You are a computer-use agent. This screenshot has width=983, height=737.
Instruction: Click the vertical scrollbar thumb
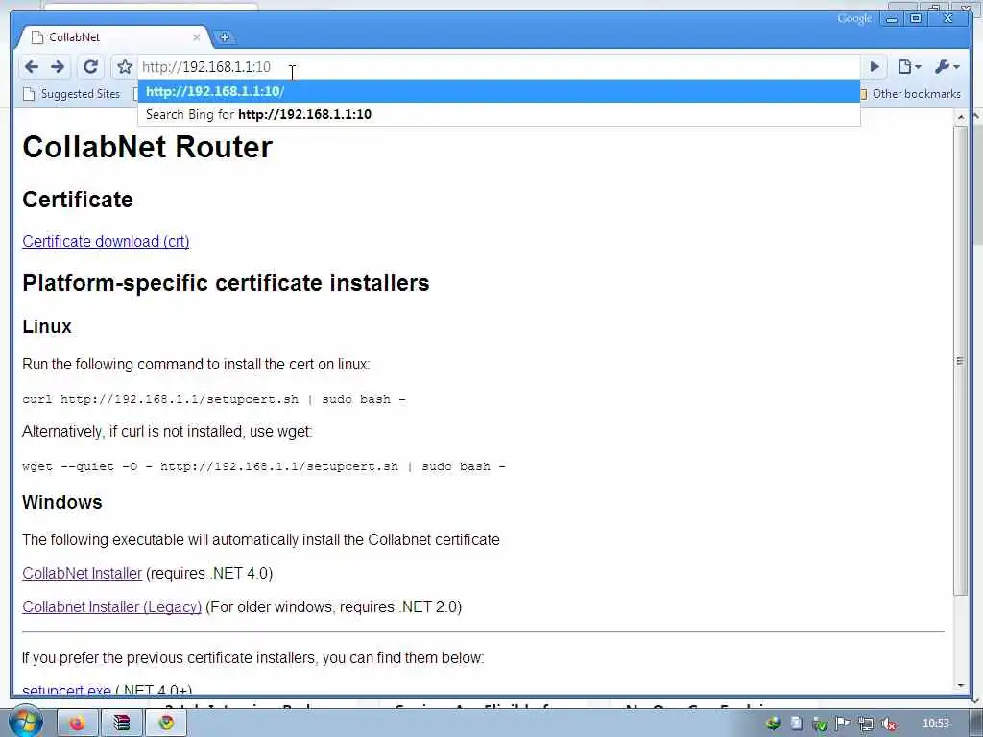pyautogui.click(x=960, y=361)
